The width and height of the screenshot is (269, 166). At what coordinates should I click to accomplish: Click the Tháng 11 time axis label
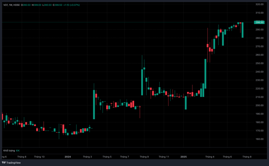tap(164, 157)
